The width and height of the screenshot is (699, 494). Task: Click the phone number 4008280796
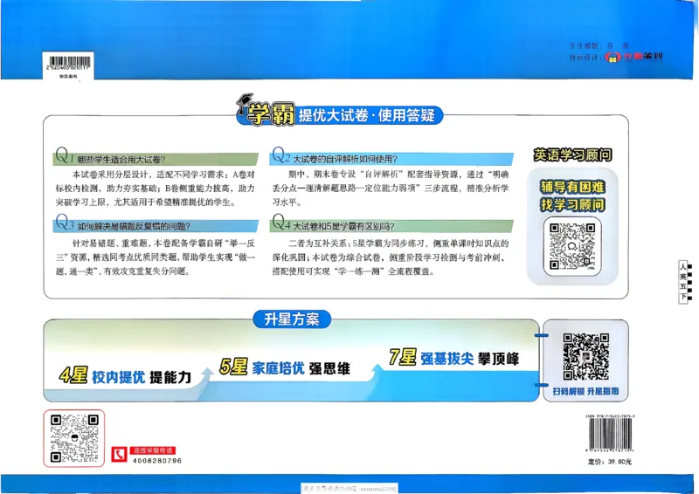tap(157, 461)
